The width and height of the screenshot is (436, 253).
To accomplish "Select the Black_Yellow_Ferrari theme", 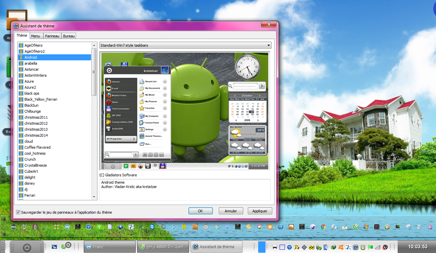I will coord(55,99).
